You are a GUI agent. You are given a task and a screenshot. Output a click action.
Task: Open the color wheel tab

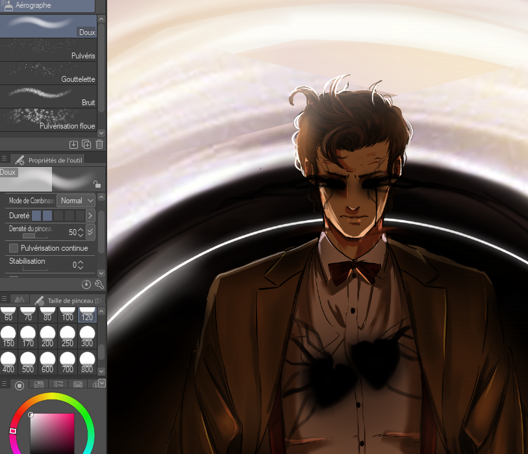19,385
